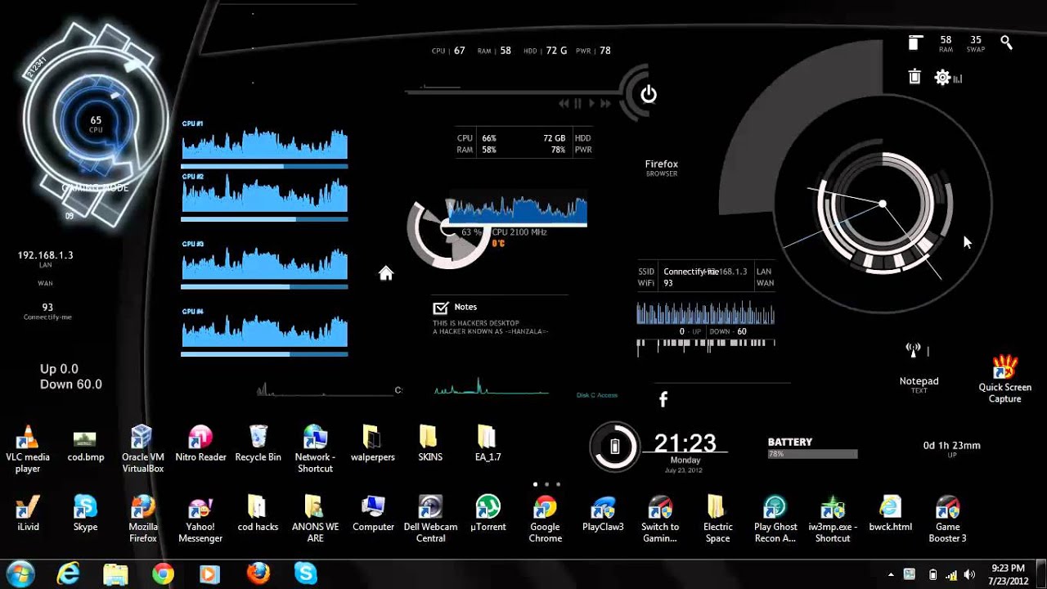Open the taskbar clock 9:23 PM

[x=1007, y=573]
